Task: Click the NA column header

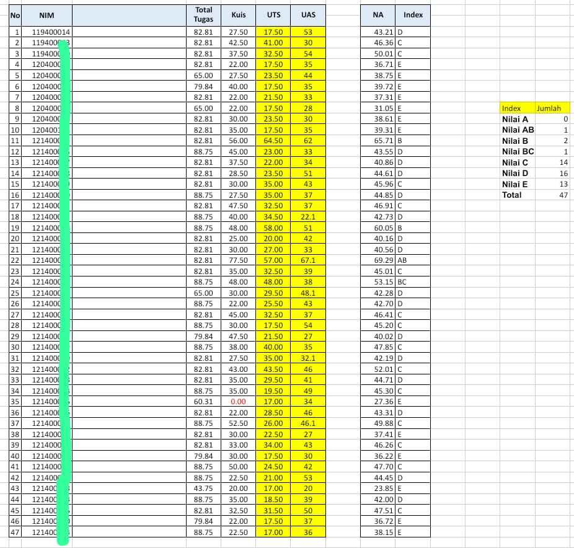Action: coord(378,15)
